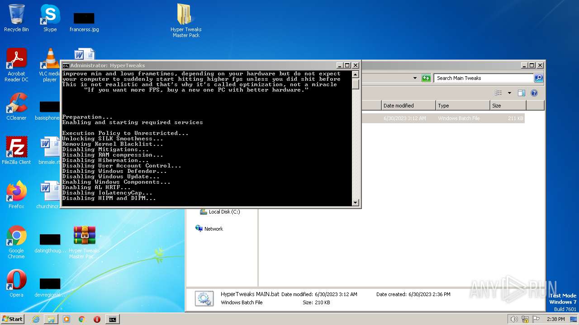
Task: Open the Recycle Bin desktop icon
Action: tap(16, 18)
